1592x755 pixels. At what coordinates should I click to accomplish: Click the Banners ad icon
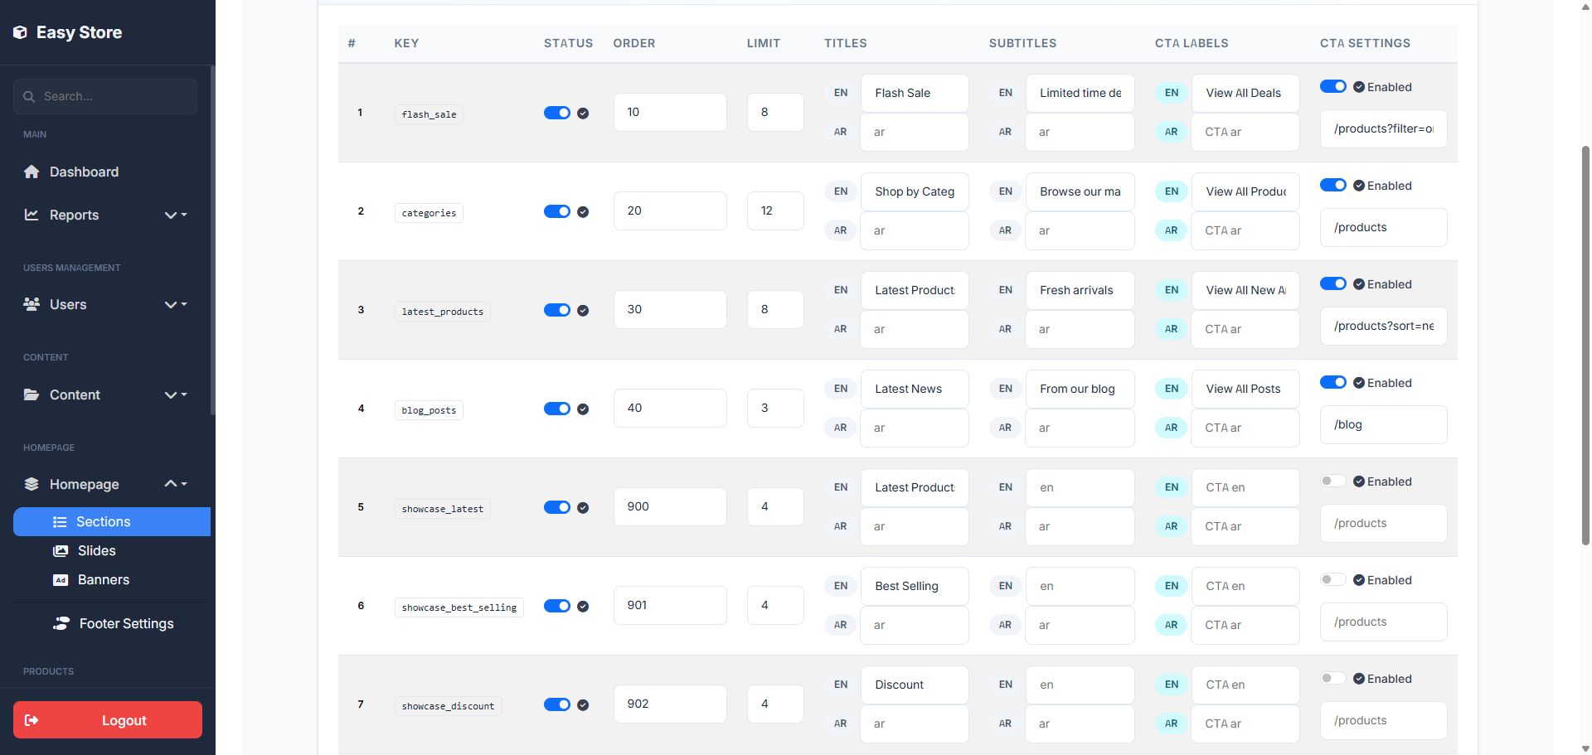click(61, 580)
